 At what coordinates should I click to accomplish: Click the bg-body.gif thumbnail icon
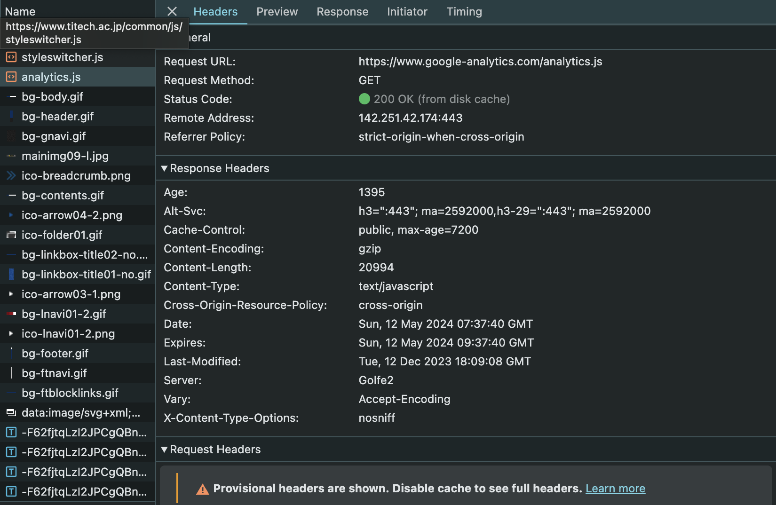coord(12,97)
